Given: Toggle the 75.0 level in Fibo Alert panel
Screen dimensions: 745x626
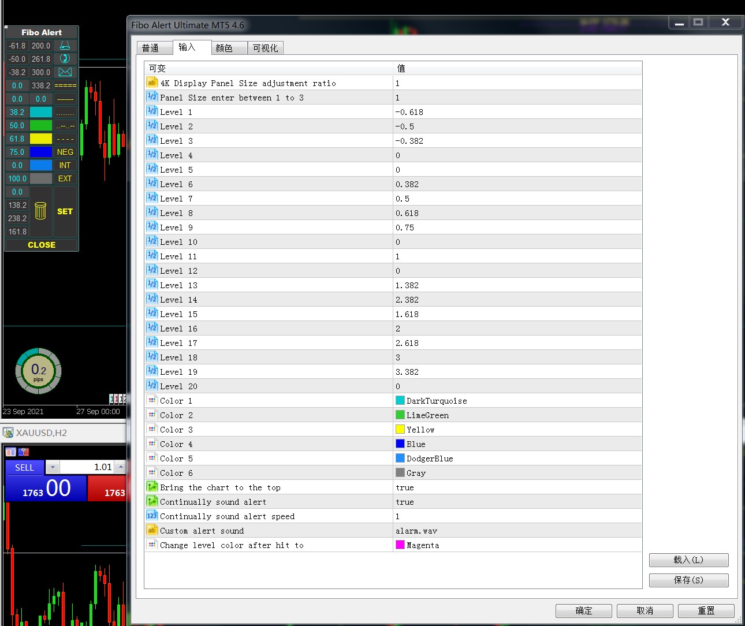Looking at the screenshot, I should coord(17,152).
